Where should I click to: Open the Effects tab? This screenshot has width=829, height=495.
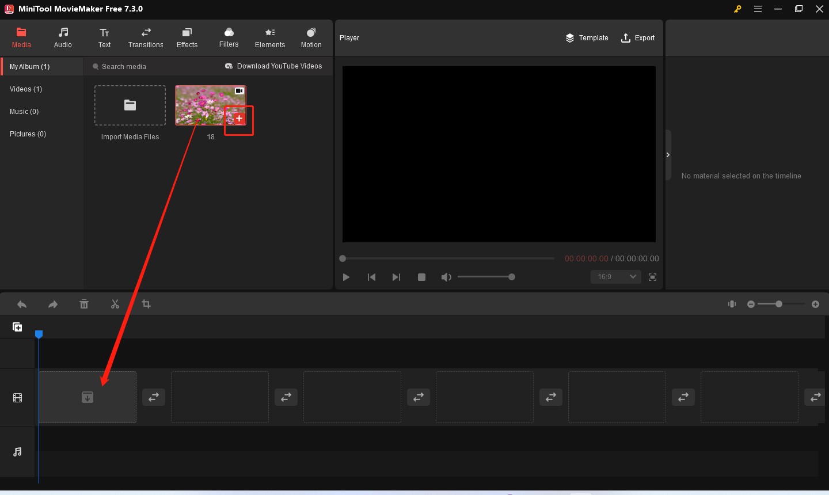(x=187, y=38)
